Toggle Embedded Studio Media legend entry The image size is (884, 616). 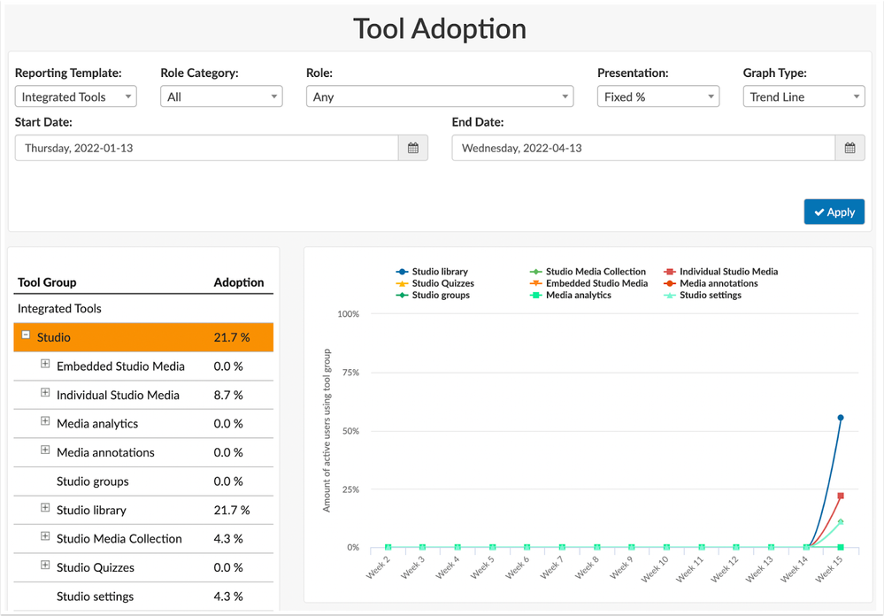(588, 283)
